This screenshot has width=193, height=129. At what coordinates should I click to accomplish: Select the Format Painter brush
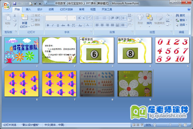[x=15, y=25]
